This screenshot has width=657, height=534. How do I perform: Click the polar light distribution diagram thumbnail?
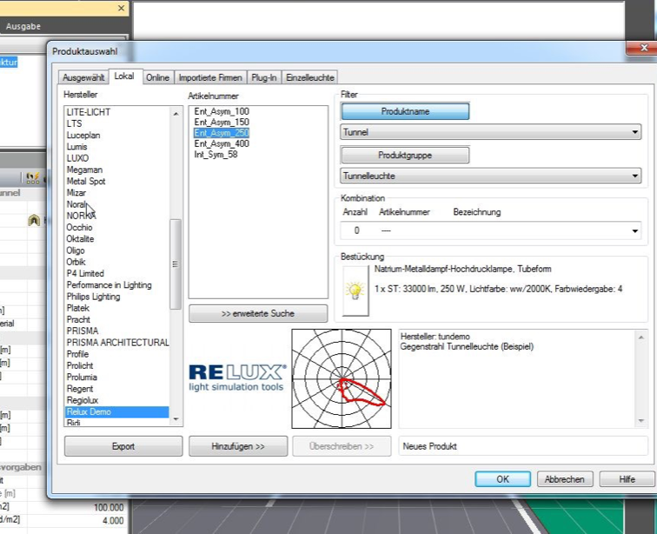pyautogui.click(x=342, y=378)
